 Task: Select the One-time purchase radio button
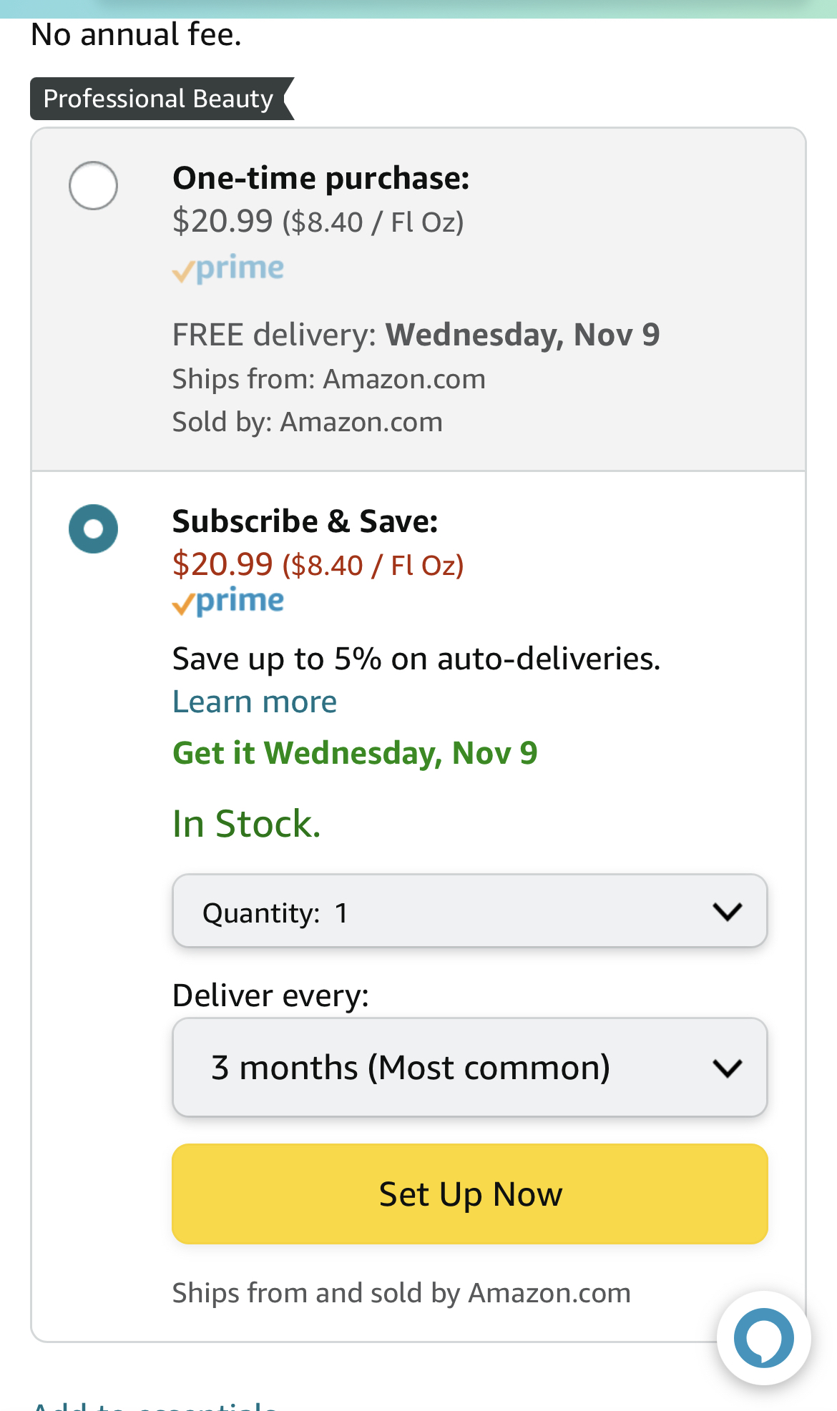pyautogui.click(x=92, y=185)
